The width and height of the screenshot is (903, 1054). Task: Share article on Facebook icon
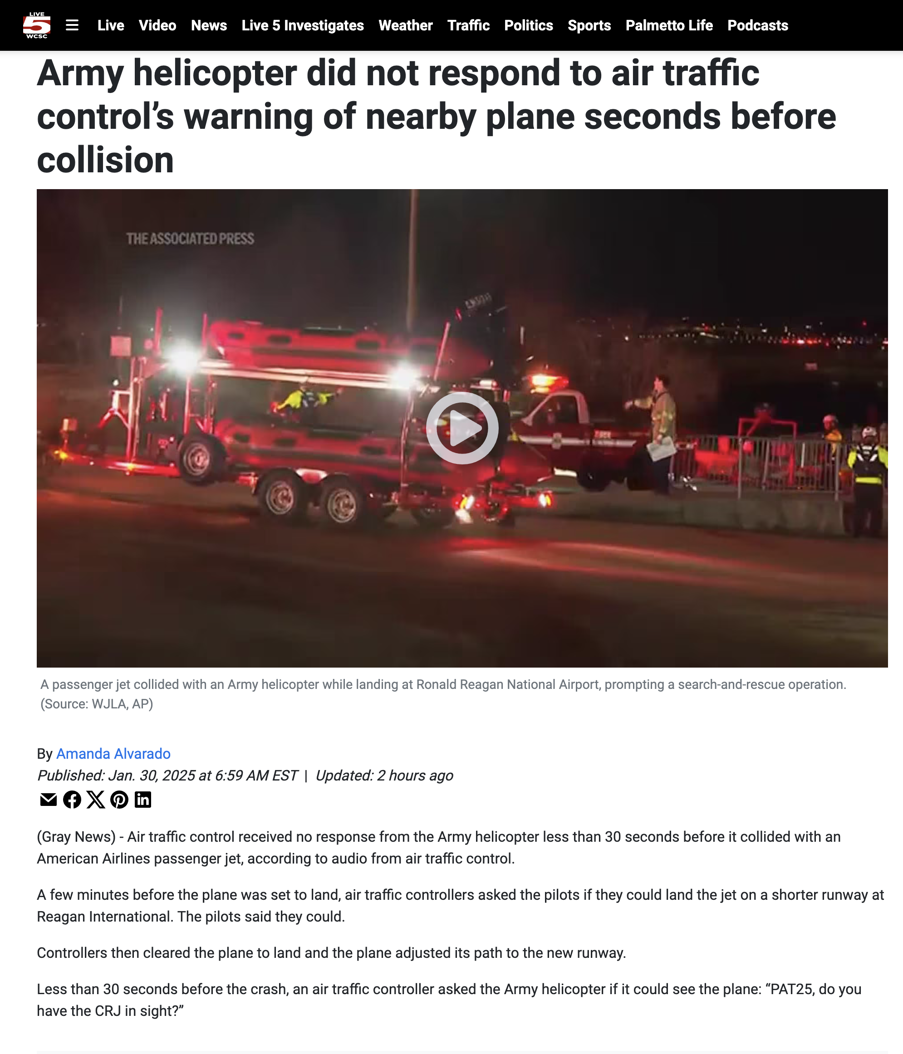(x=72, y=800)
